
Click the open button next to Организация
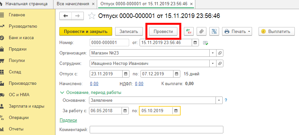pyautogui.click(x=220, y=53)
